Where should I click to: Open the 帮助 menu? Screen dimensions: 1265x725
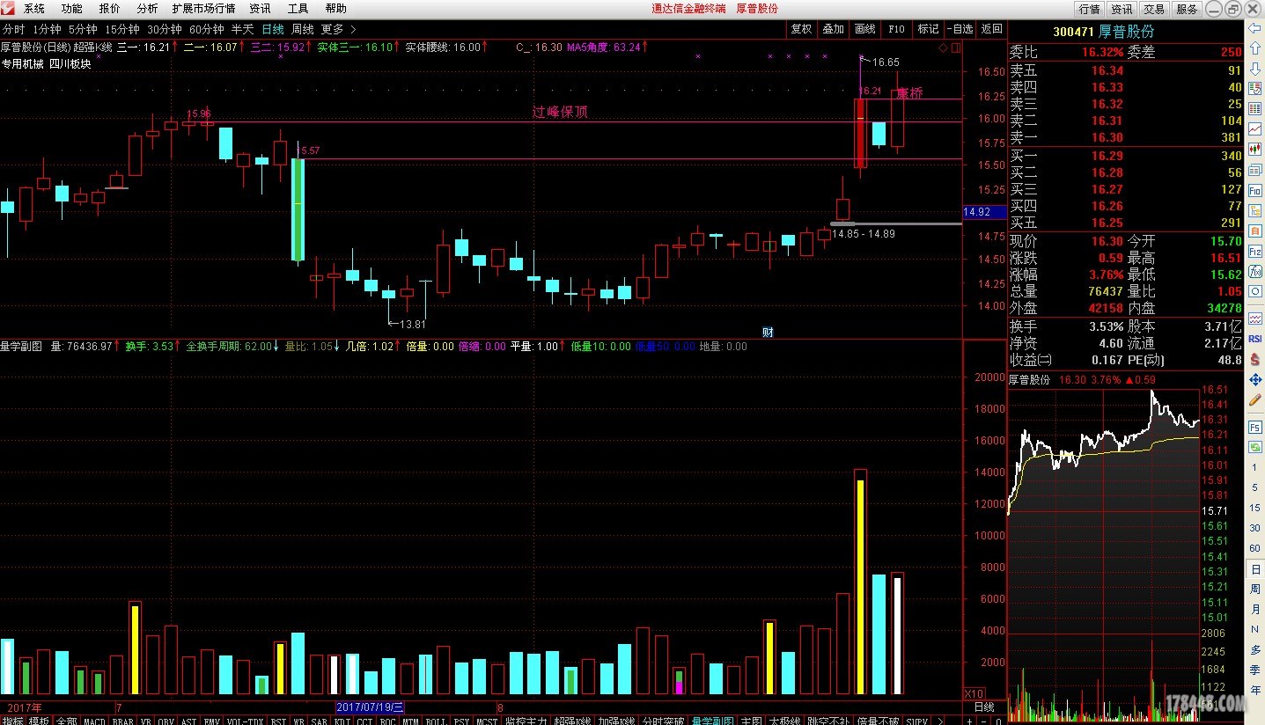(x=335, y=8)
